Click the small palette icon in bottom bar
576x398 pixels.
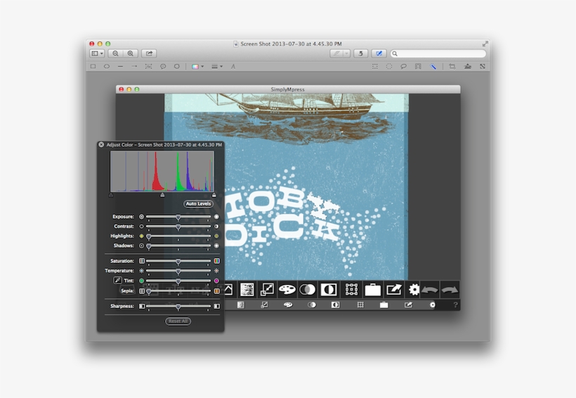[x=288, y=305]
